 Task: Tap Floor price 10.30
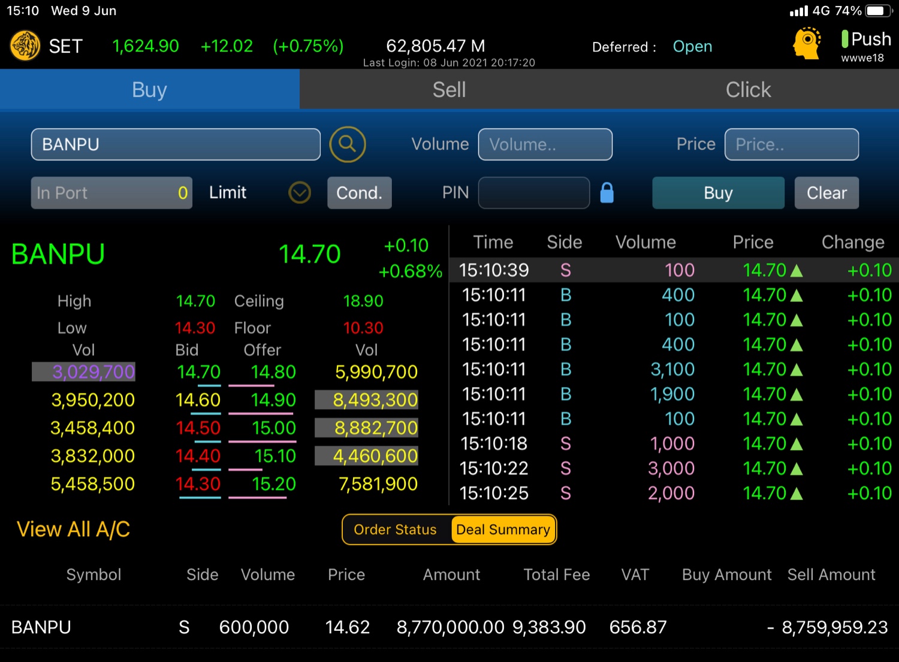tap(363, 328)
